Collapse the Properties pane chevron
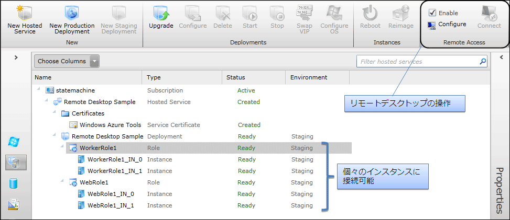This screenshot has height=220, width=510. tap(501, 57)
